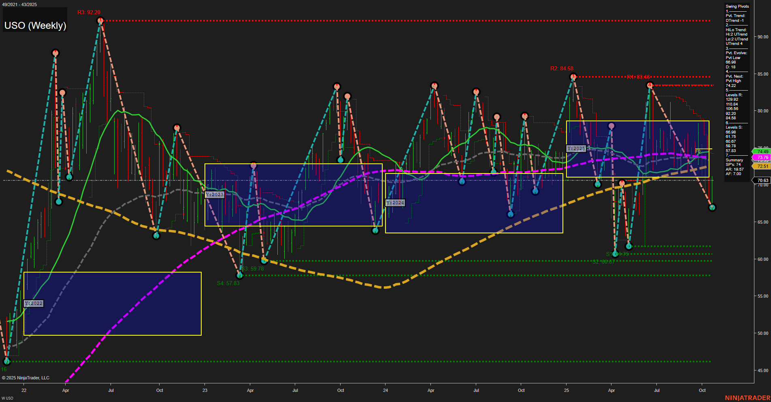Click the Y:2023 label on the yellow rectangle
Viewport: 771px width, 402px height.
[215, 194]
